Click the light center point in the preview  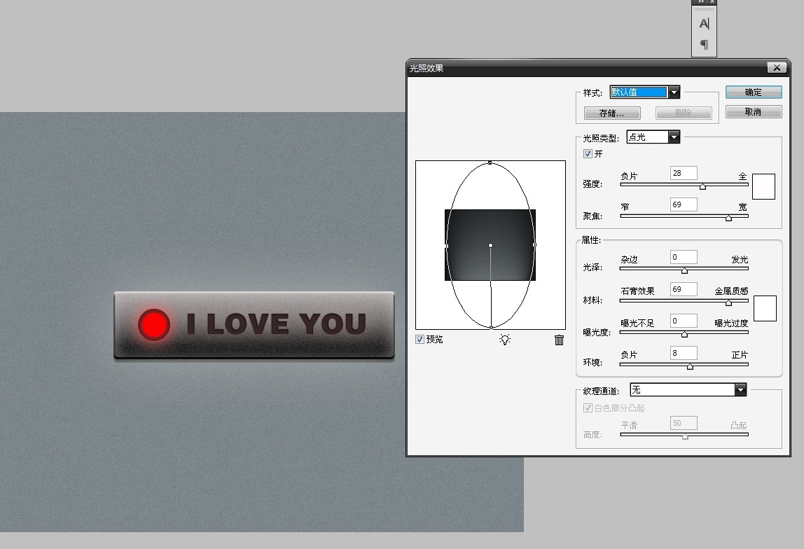490,245
